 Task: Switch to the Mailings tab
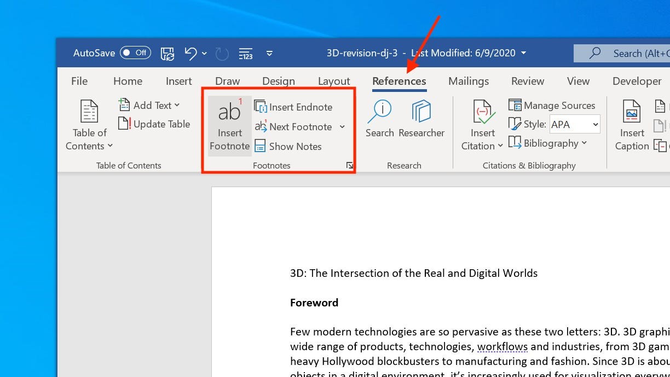468,81
